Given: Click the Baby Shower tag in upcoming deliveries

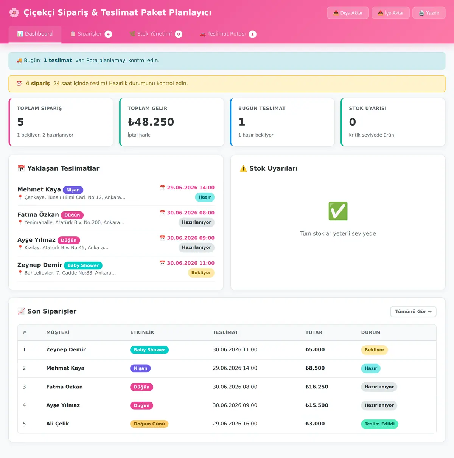Looking at the screenshot, I should tap(83, 265).
